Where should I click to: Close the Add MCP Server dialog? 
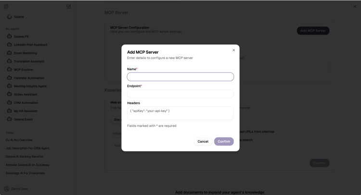[x=233, y=50]
